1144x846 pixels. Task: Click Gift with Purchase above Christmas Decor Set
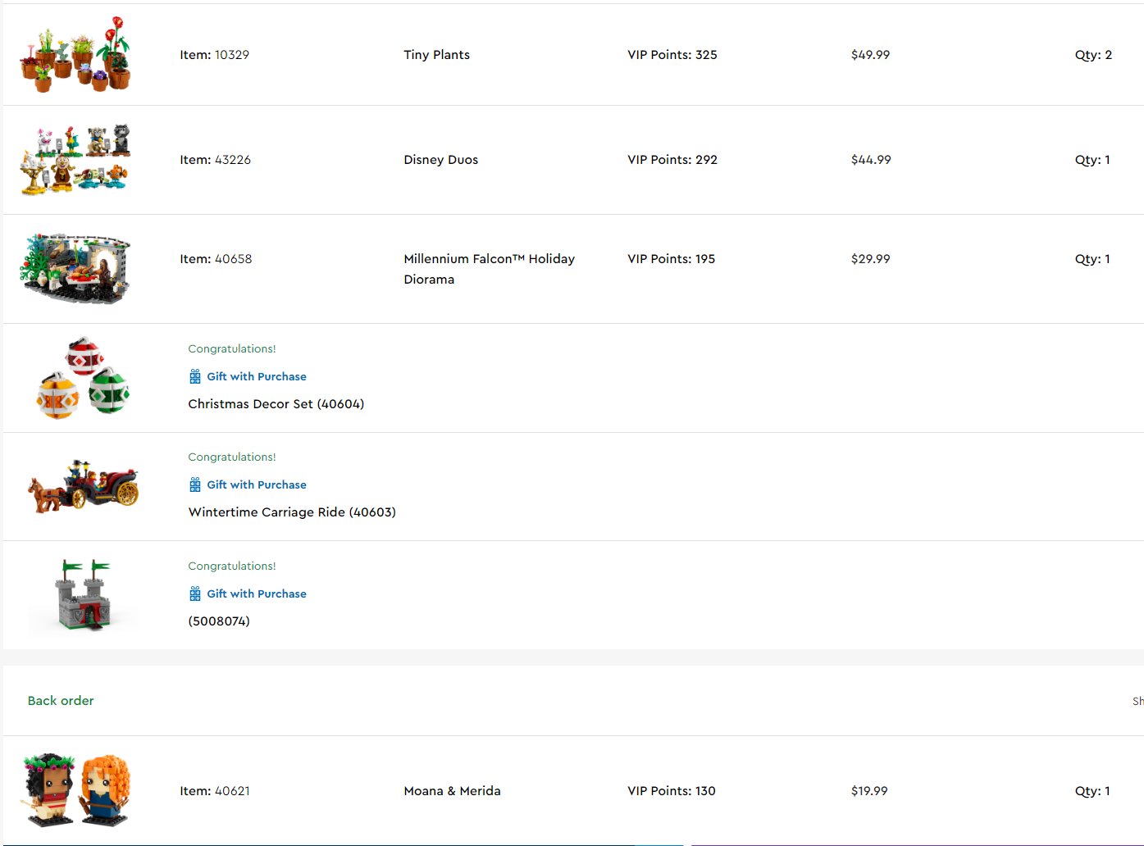point(257,376)
